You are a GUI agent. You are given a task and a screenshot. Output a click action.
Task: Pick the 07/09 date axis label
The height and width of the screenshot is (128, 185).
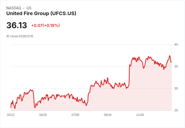75,115
